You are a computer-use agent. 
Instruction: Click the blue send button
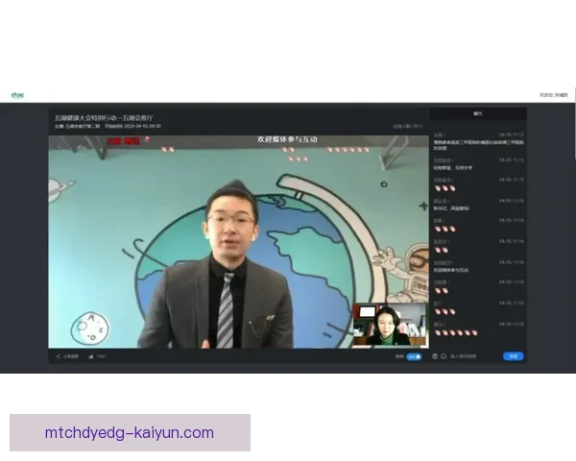click(x=514, y=356)
